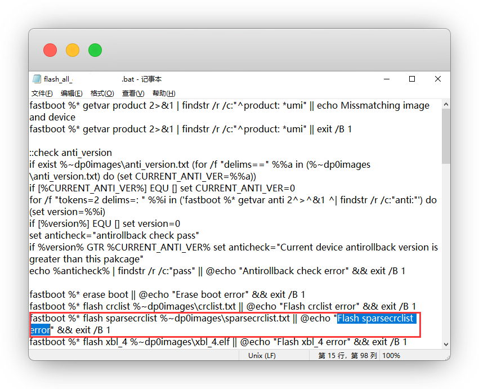Click the yellow dot in the outer frame

(x=73, y=50)
